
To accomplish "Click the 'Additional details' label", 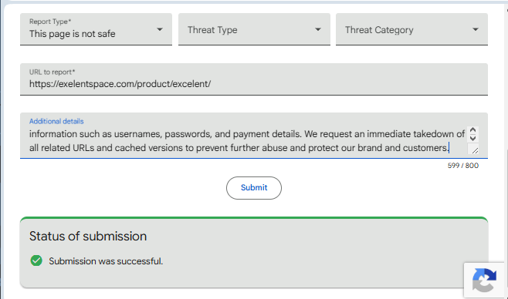I will pyautogui.click(x=56, y=121).
